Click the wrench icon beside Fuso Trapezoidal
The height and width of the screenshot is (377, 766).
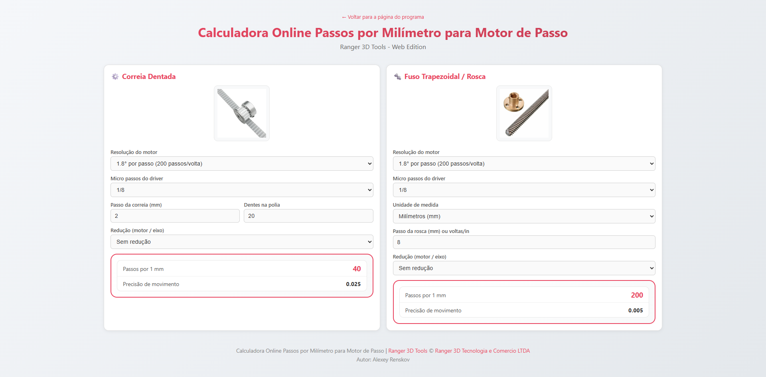[397, 77]
